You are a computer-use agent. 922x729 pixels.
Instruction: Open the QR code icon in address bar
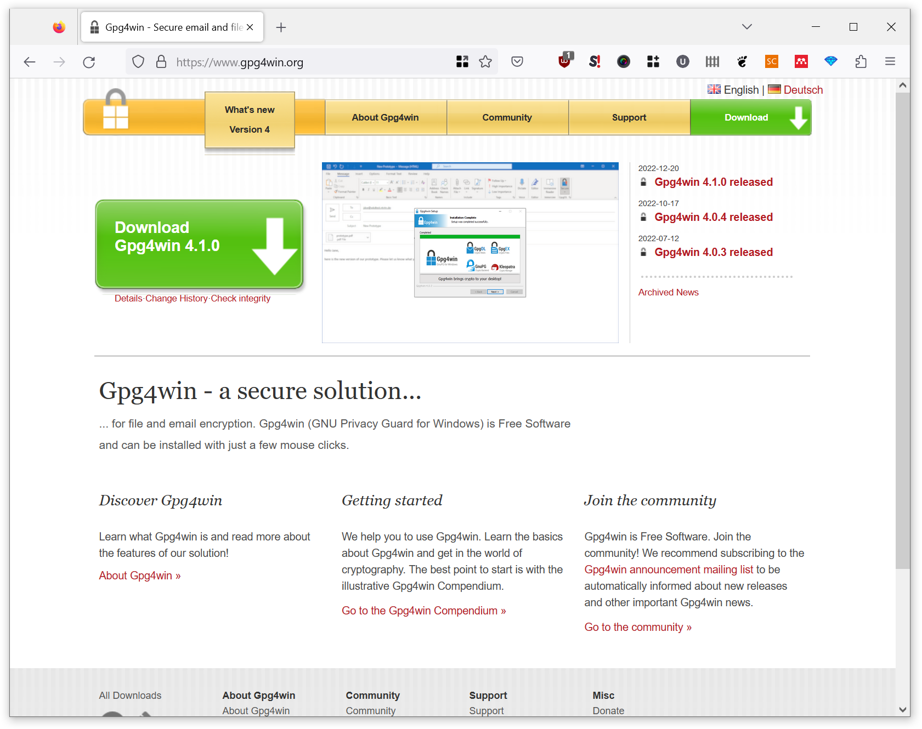(x=462, y=61)
